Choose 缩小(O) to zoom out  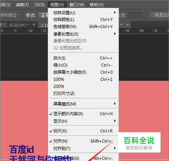pos(83,65)
